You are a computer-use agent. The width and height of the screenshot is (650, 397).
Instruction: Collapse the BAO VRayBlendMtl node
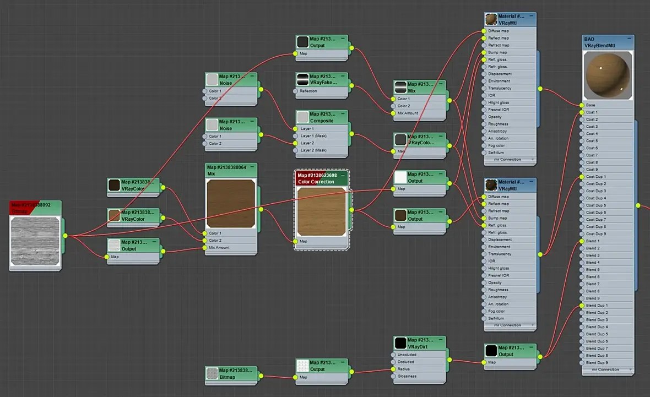(629, 39)
